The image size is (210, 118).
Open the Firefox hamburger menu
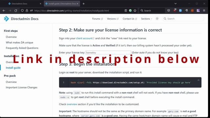(204, 10)
